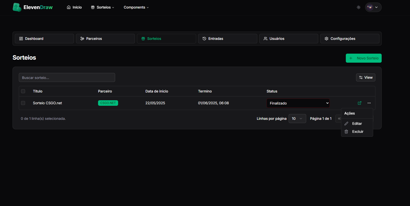Toggle the select-all header checkbox
This screenshot has height=206, width=410.
[23, 91]
